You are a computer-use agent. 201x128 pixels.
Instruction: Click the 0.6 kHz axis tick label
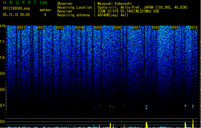(x=3, y=122)
